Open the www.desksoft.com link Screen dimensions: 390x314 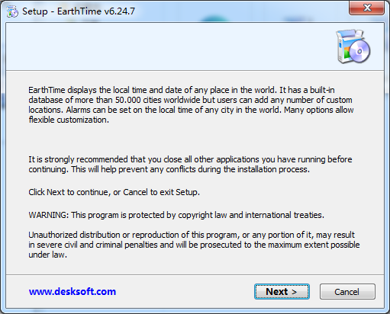pyautogui.click(x=73, y=291)
